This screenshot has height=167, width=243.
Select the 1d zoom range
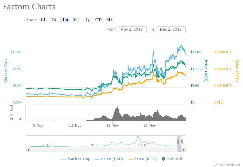43,20
